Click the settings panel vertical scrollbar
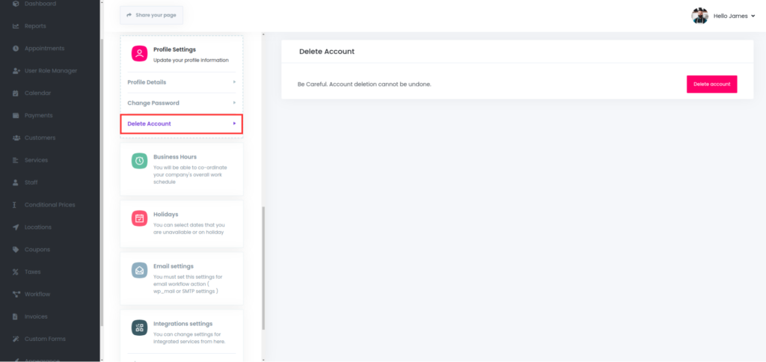766x362 pixels. [263, 268]
